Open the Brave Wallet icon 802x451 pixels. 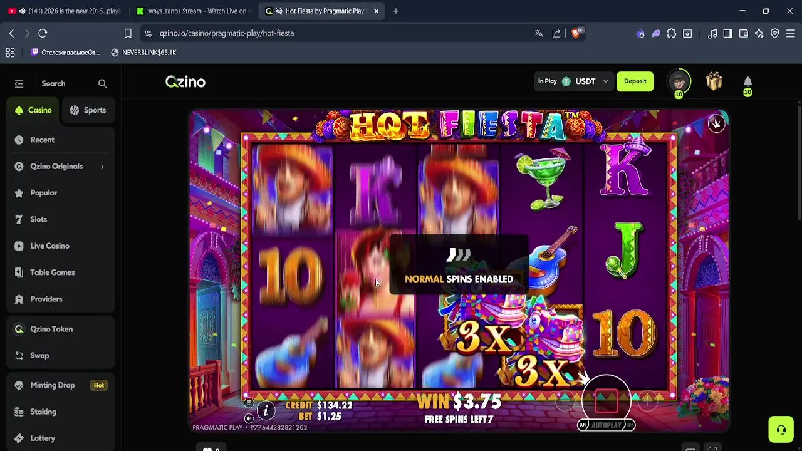point(744,33)
